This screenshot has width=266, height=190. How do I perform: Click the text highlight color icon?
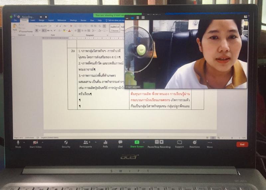pos(64,31)
